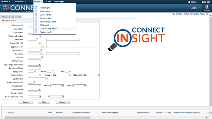Sort by Supervisor Name column header
The width and height of the screenshot is (212, 119).
tap(143, 113)
